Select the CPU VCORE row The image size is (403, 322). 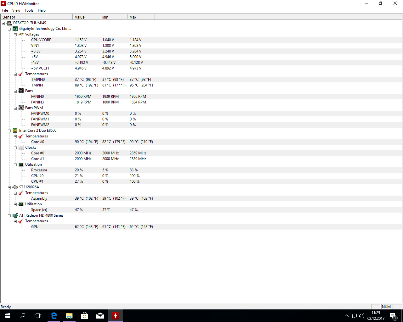[217, 40]
